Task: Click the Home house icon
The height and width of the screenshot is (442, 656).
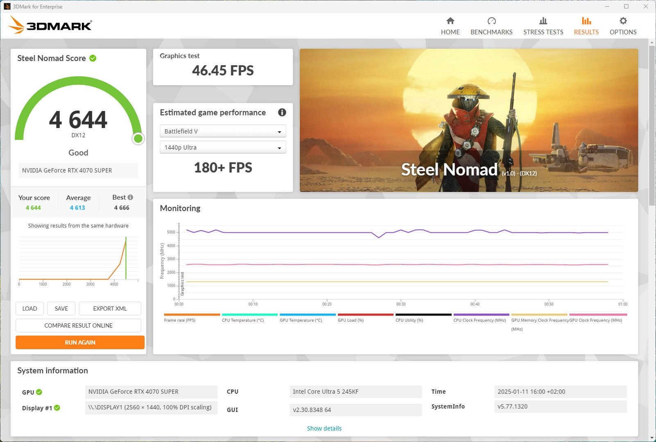Action: 450,21
